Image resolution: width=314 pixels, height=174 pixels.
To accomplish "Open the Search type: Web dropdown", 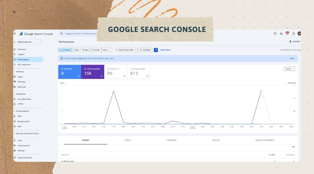I will tap(127, 50).
